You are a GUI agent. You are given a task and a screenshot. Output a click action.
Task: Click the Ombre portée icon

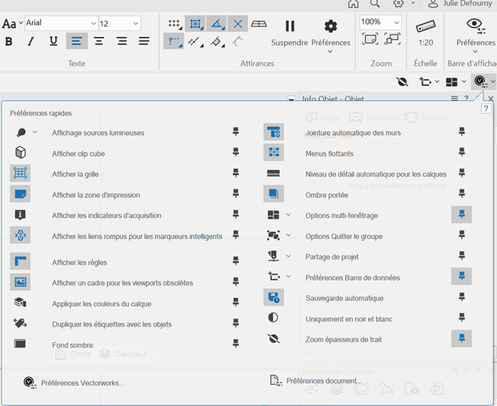coord(274,194)
